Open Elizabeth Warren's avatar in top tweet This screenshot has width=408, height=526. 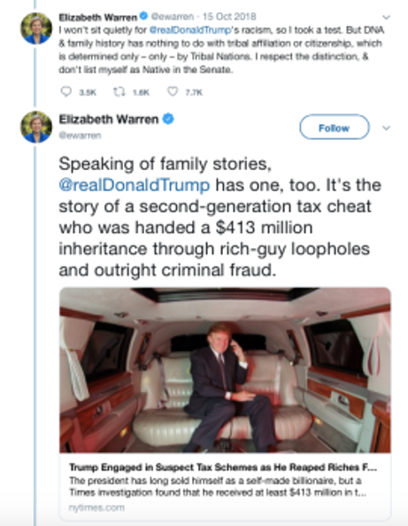(36, 28)
